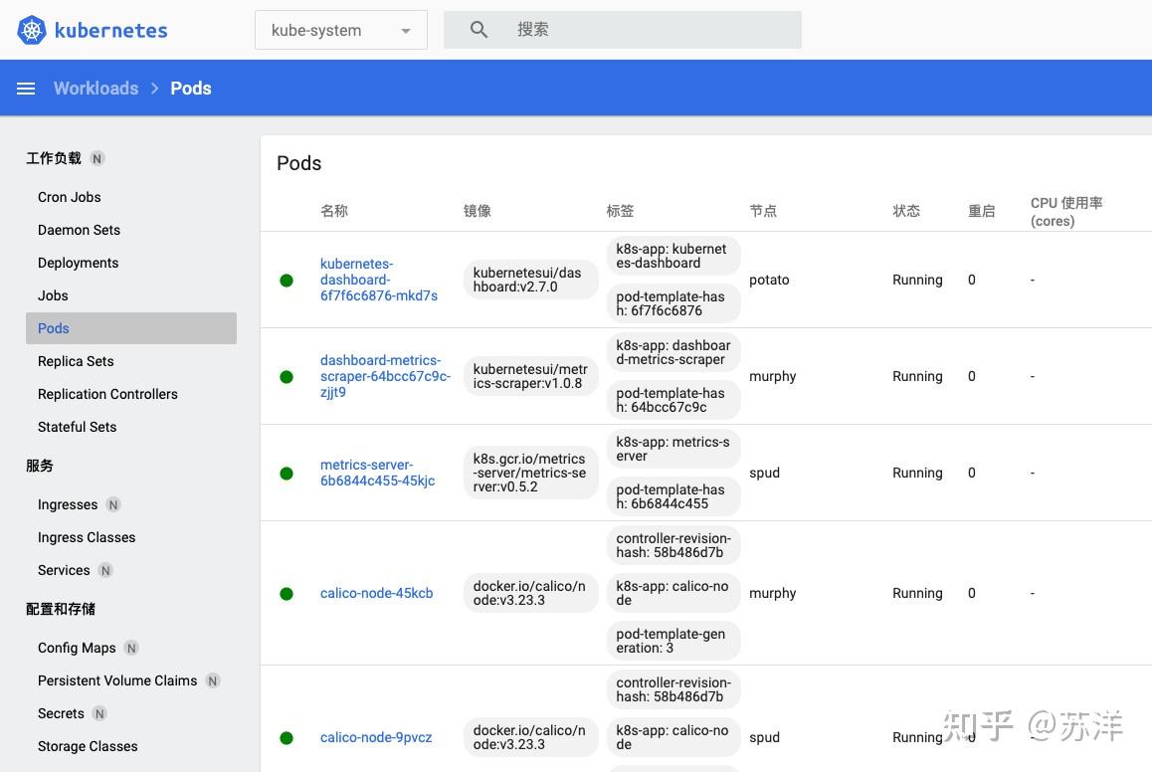This screenshot has width=1152, height=772.
Task: Click N badge beside Persistent Volume Claims
Action: coord(213,680)
